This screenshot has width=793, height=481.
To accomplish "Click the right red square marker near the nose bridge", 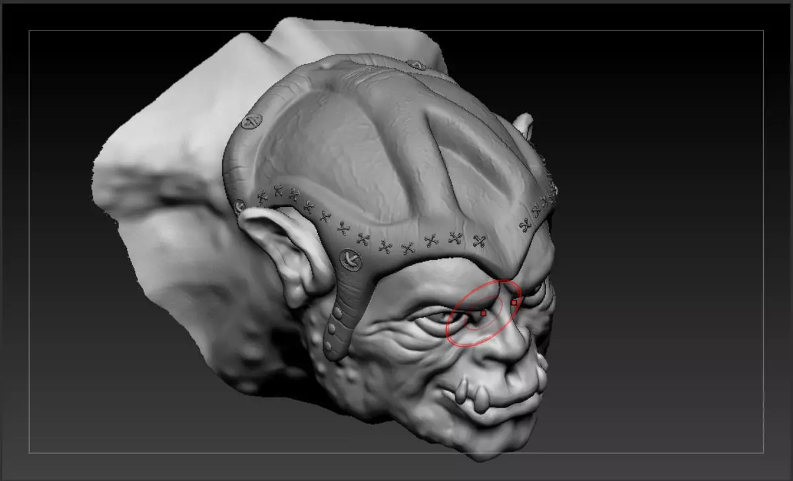I will pos(514,302).
